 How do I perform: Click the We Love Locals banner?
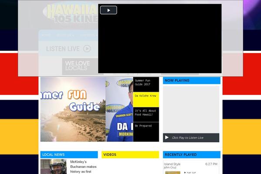click(x=80, y=66)
